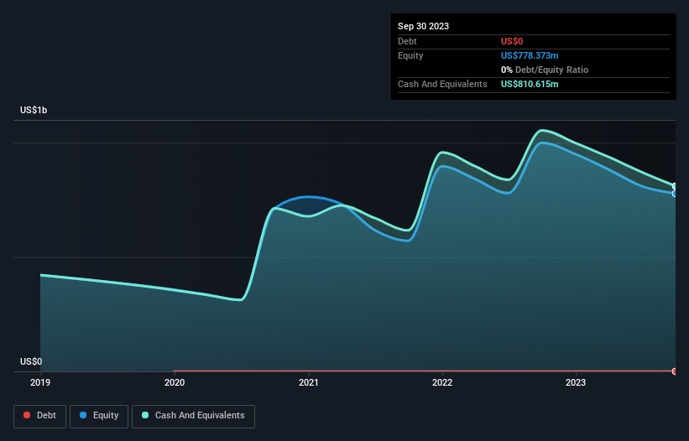Click the Cash And Equivalents tooltip label

pyautogui.click(x=442, y=84)
